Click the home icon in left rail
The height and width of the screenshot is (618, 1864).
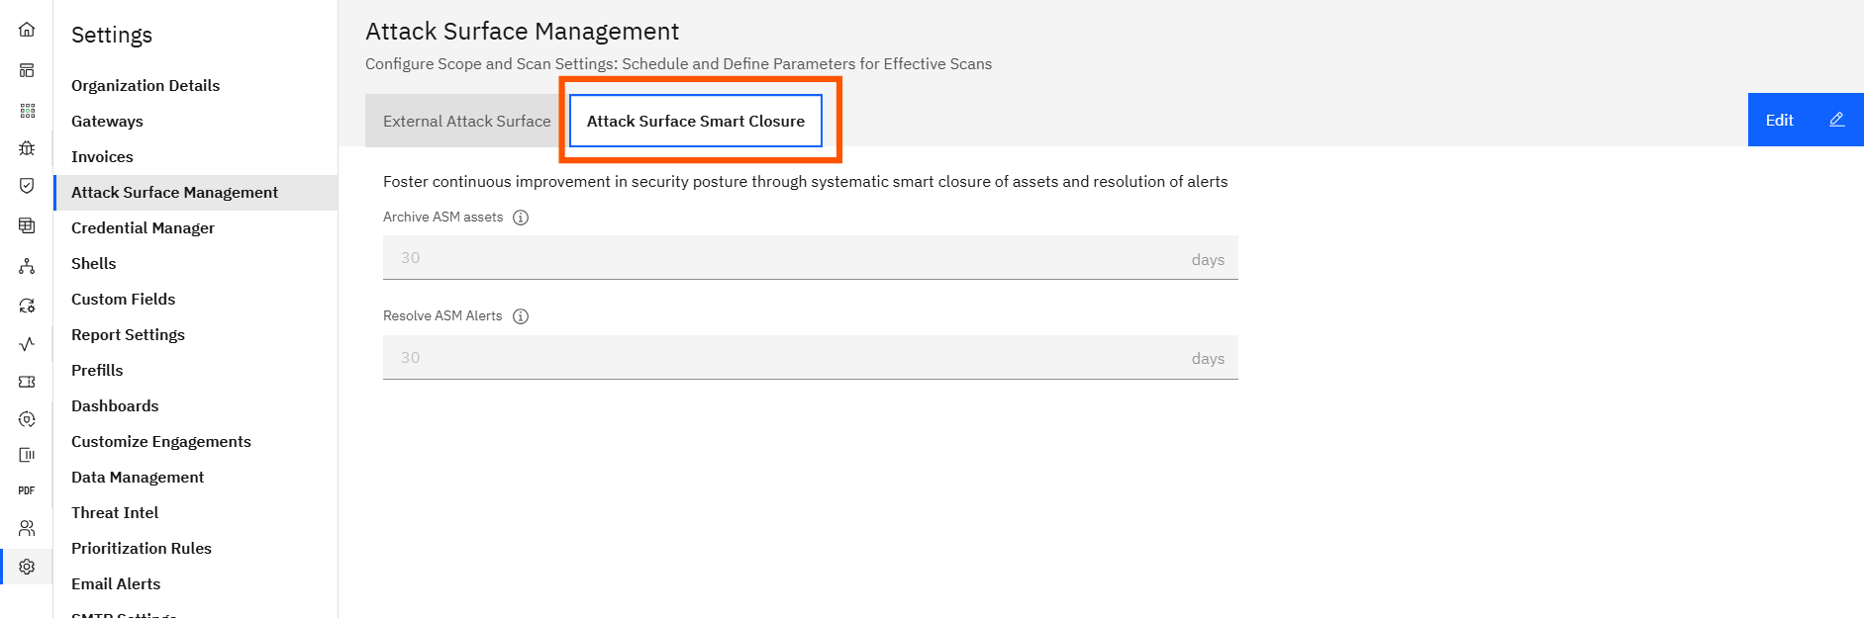click(27, 30)
